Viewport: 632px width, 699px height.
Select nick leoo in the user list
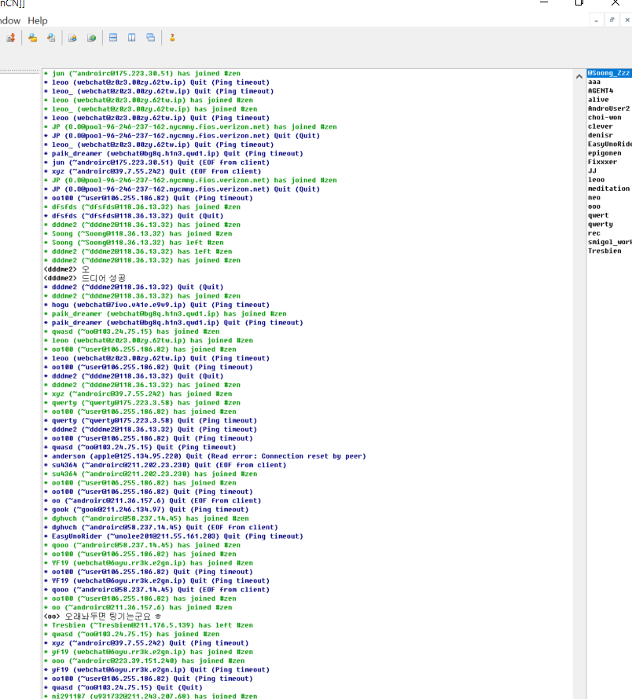(x=597, y=180)
